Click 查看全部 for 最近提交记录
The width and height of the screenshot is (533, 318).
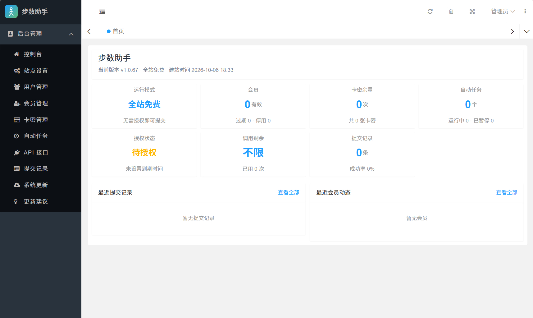tap(289, 192)
